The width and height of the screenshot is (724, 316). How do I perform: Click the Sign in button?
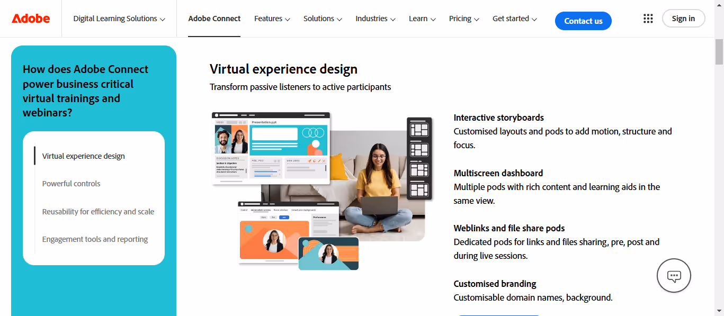683,19
